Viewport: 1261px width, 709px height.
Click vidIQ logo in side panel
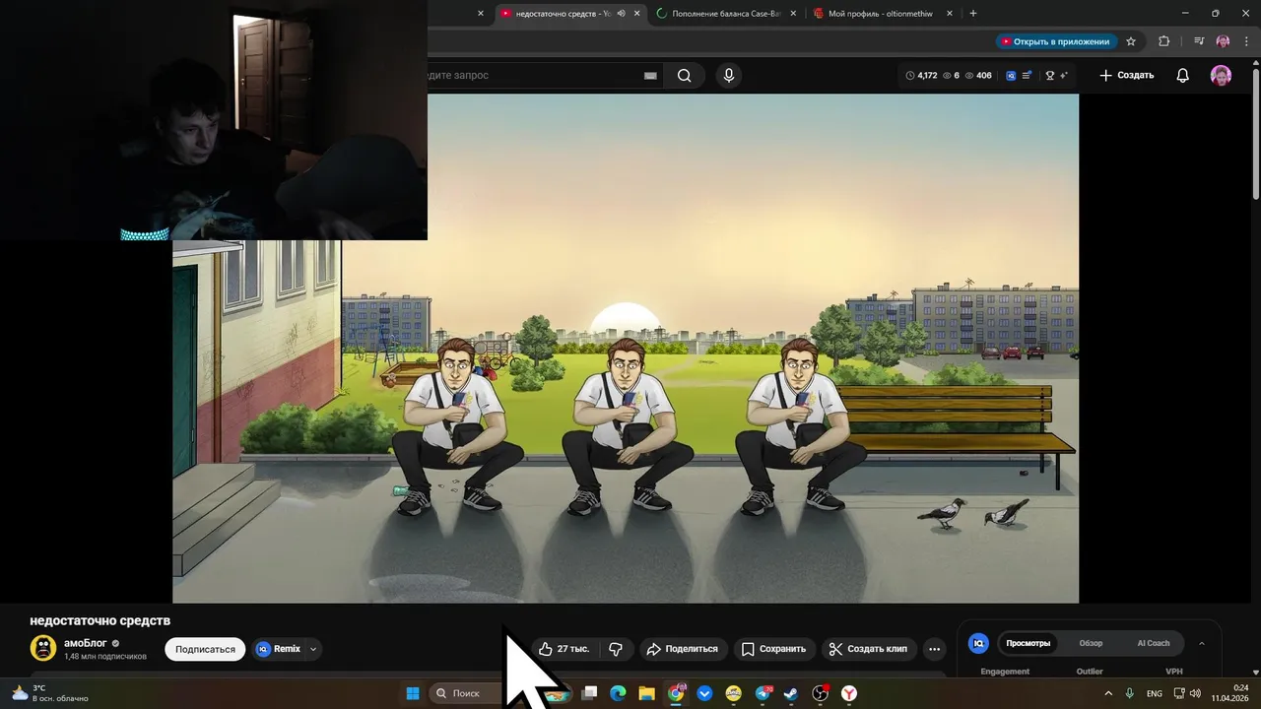(x=978, y=643)
